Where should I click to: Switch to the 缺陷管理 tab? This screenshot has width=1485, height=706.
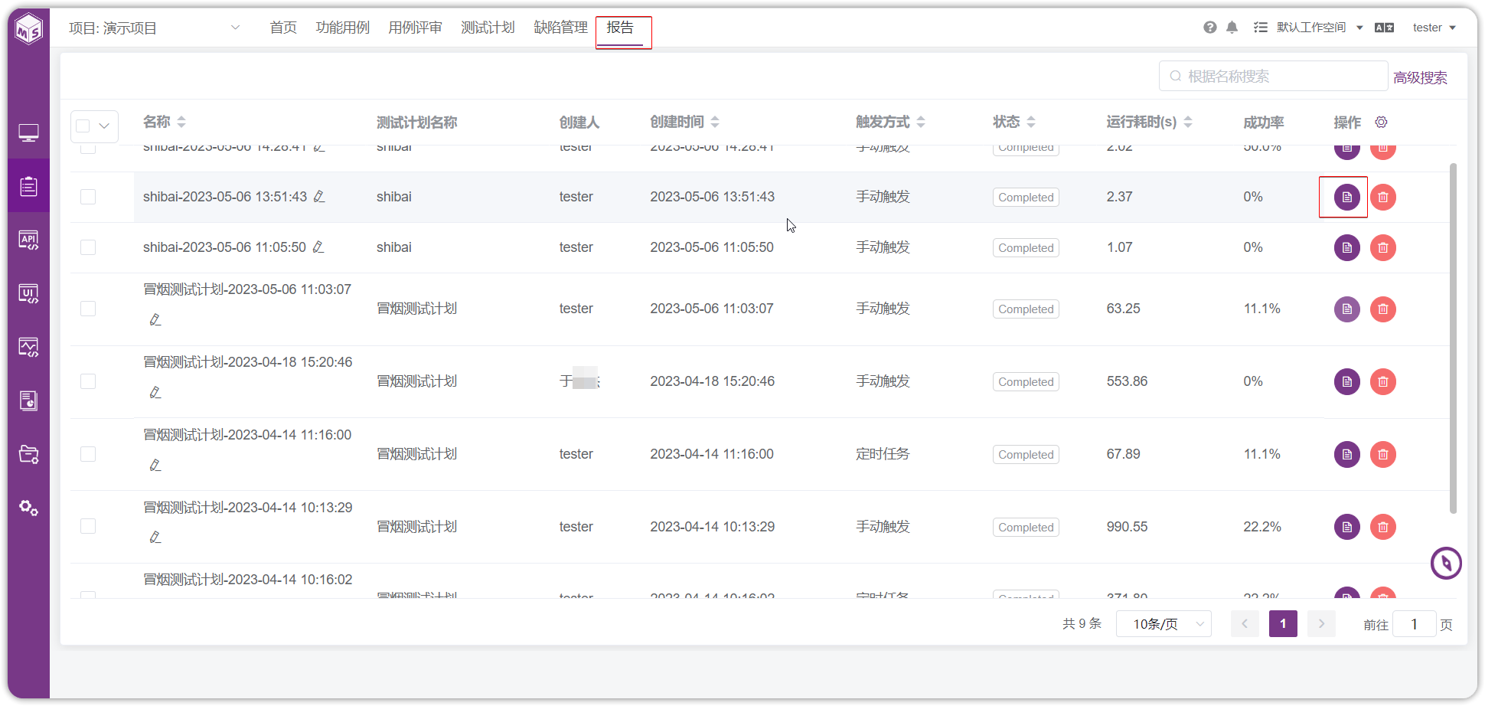560,28
